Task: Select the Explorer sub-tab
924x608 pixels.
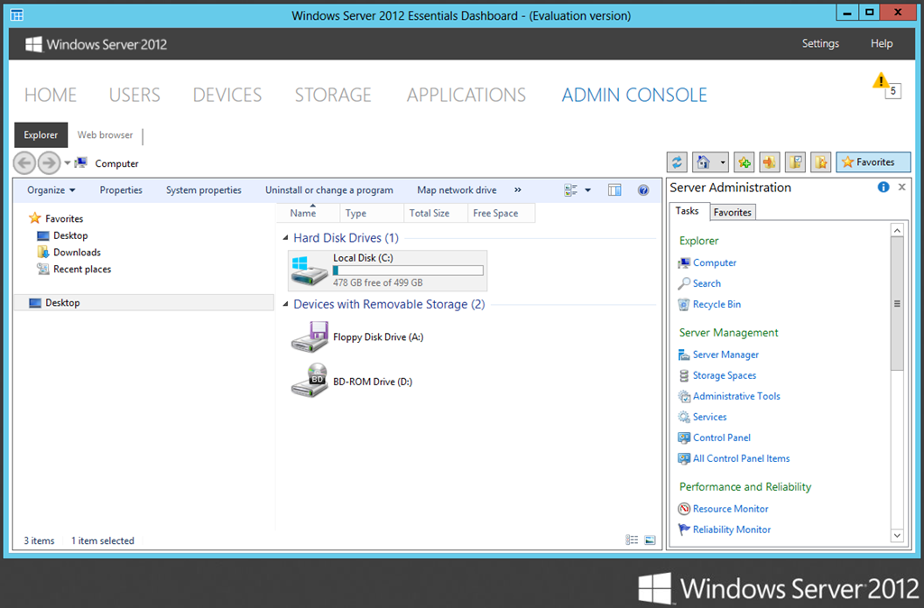Action: [x=41, y=135]
